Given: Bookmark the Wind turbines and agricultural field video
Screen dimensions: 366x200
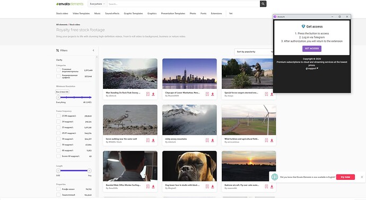Looking at the screenshot, I should click(266, 140).
